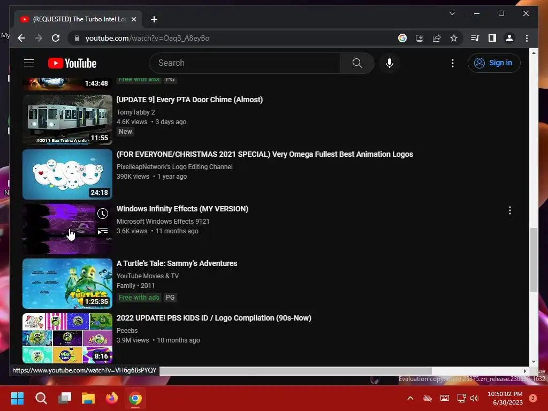
Task: Visit PixelleapNetwork's Logo Editing Channel
Action: 174,167
